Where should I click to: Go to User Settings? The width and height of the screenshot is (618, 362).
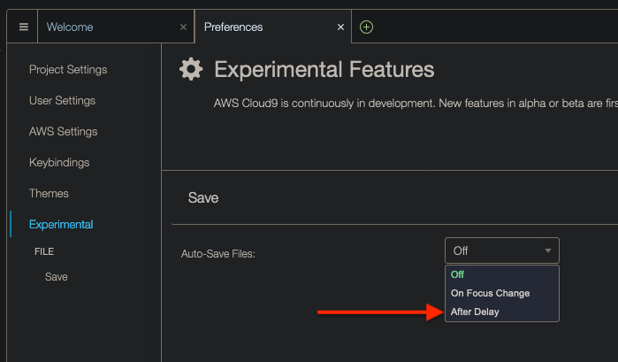click(62, 101)
